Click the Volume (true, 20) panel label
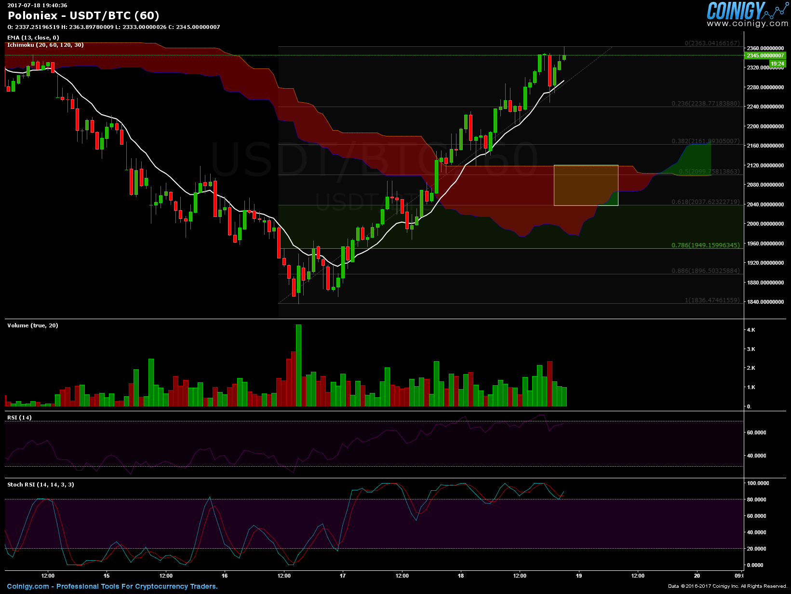The height and width of the screenshot is (594, 791). tap(33, 325)
